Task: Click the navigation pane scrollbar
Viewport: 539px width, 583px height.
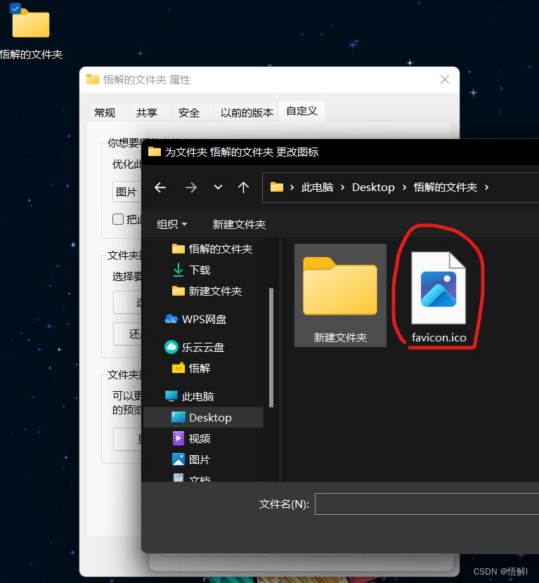Action: point(271,348)
